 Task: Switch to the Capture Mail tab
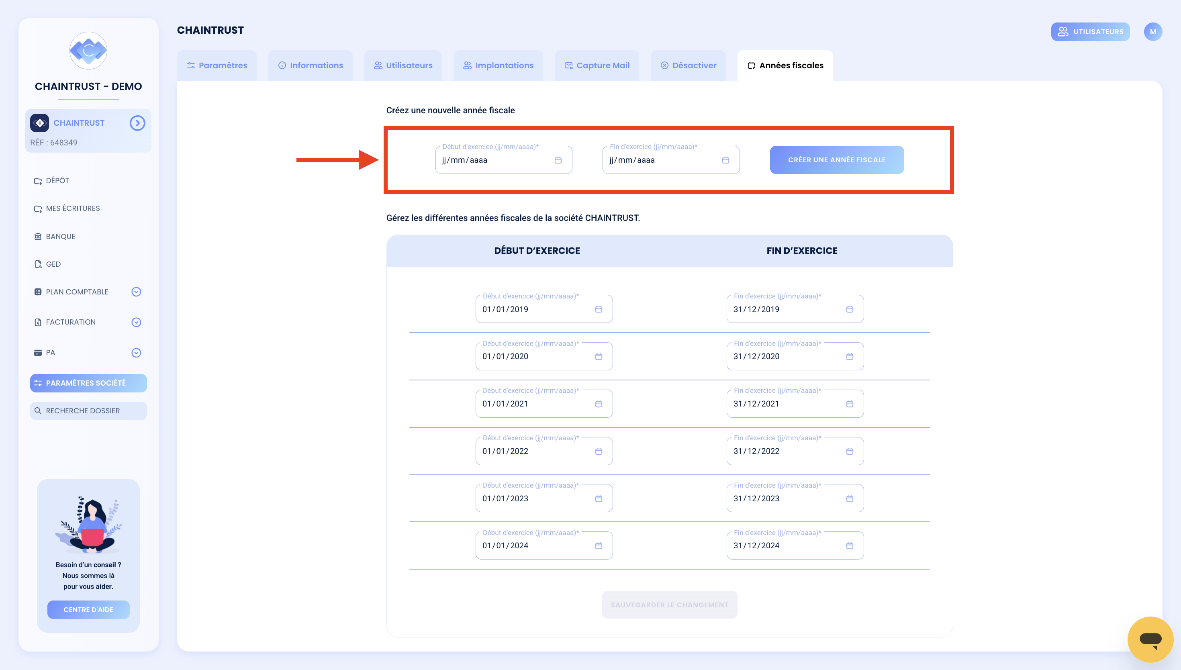[597, 65]
